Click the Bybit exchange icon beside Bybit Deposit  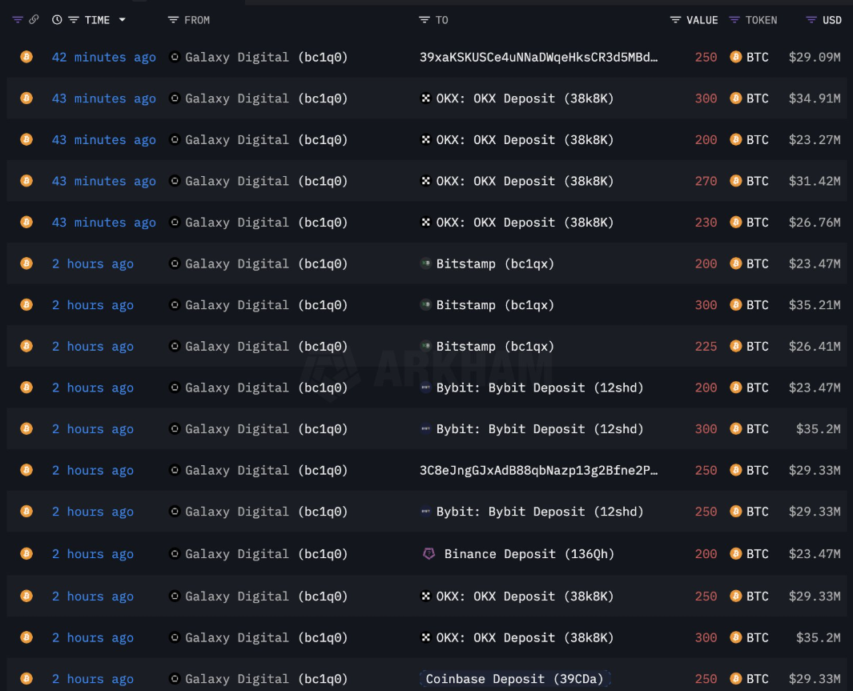click(425, 388)
